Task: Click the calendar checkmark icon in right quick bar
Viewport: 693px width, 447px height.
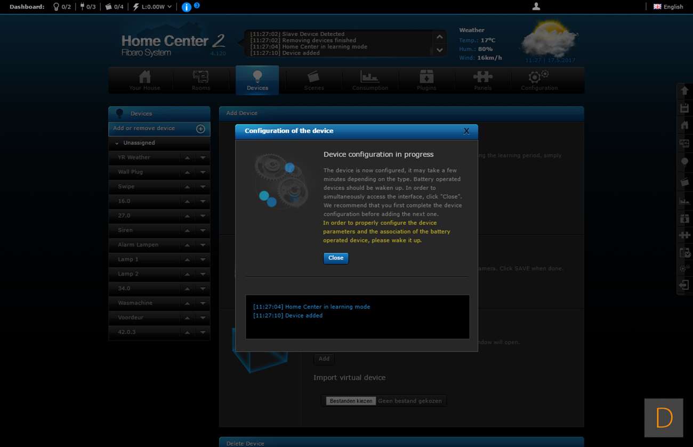Action: (684, 252)
